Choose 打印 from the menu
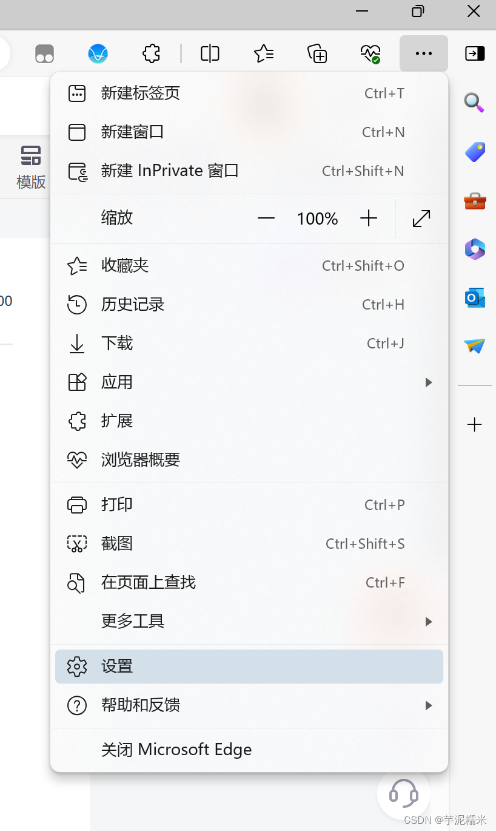496x831 pixels. (249, 504)
